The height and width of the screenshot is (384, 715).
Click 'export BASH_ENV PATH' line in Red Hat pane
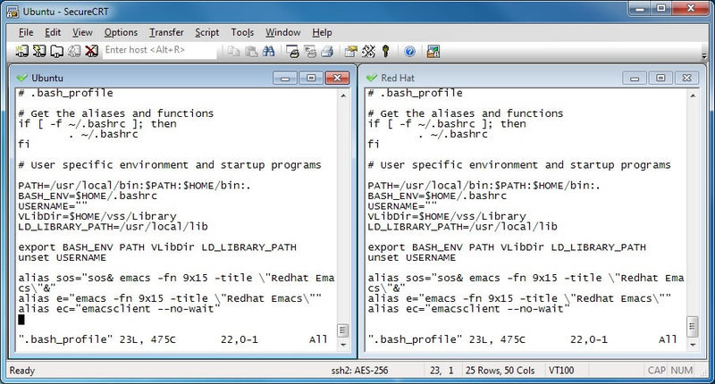pyautogui.click(x=507, y=247)
